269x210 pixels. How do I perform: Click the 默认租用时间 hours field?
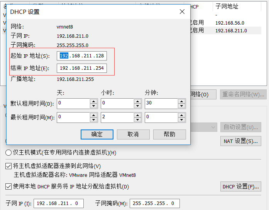click(117, 103)
